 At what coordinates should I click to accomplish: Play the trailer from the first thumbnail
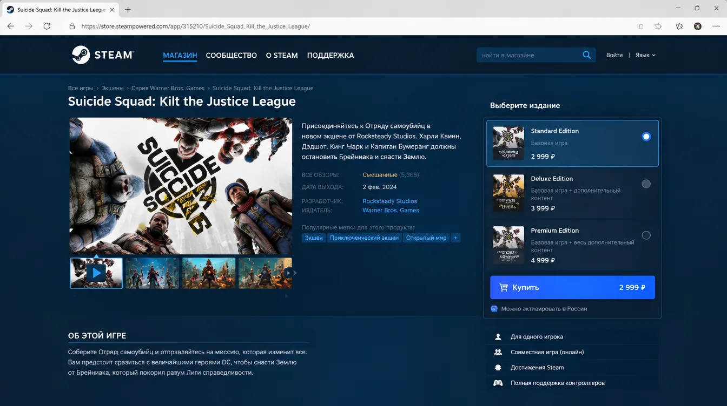[96, 273]
